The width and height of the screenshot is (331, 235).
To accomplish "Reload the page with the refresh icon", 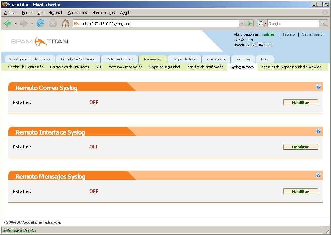I will tap(40, 23).
